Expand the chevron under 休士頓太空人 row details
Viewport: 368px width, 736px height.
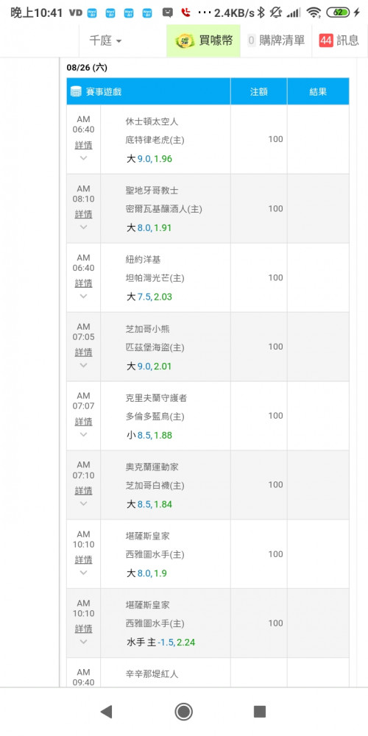pyautogui.click(x=84, y=158)
